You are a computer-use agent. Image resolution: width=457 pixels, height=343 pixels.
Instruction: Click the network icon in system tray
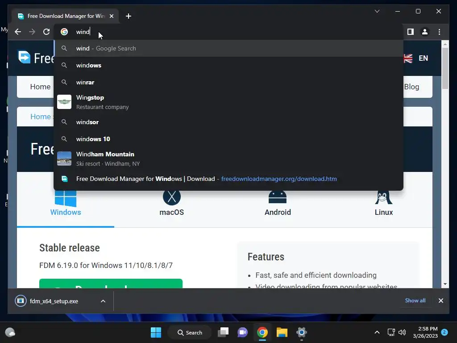coord(391,332)
